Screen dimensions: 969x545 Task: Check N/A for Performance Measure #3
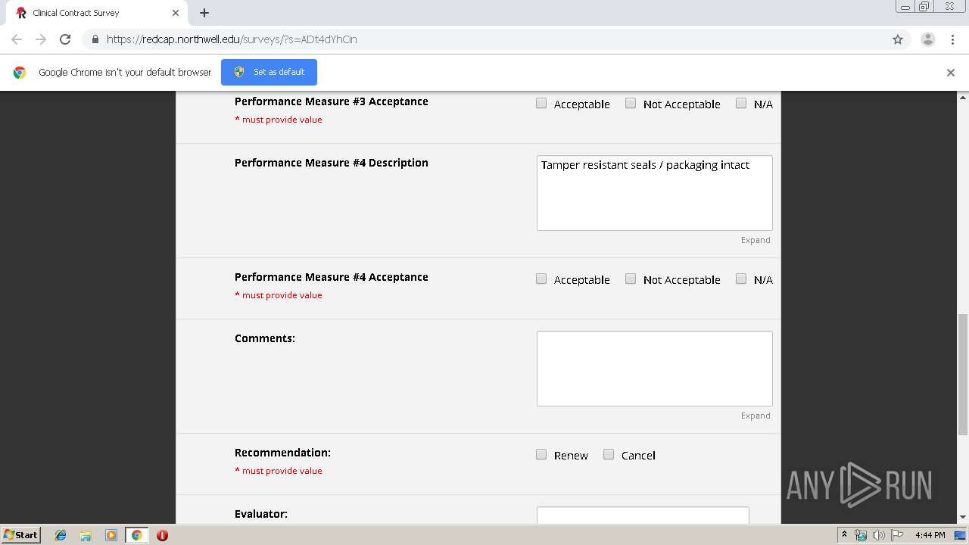click(x=741, y=103)
